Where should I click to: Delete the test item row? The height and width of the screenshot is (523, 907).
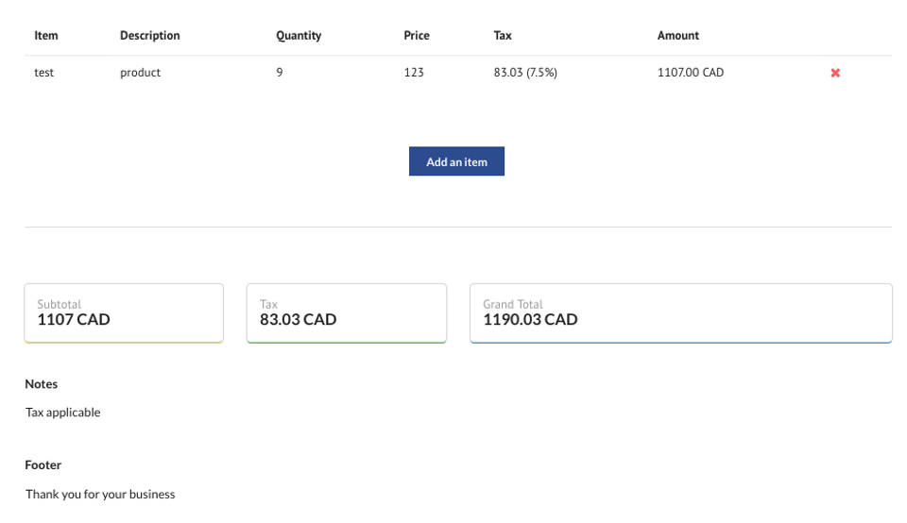(x=835, y=73)
